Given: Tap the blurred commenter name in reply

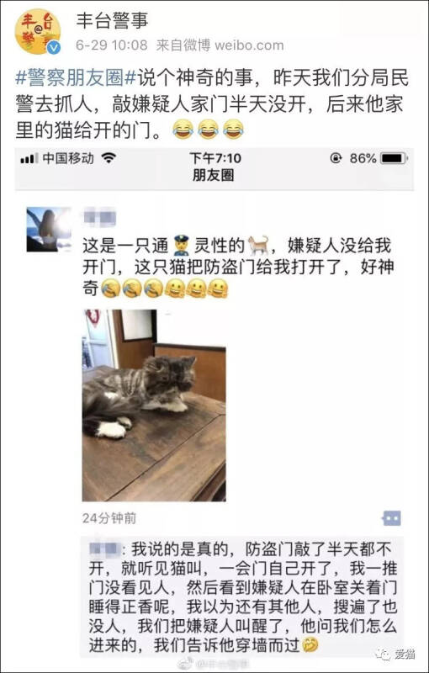Looking at the screenshot, I should (x=103, y=549).
